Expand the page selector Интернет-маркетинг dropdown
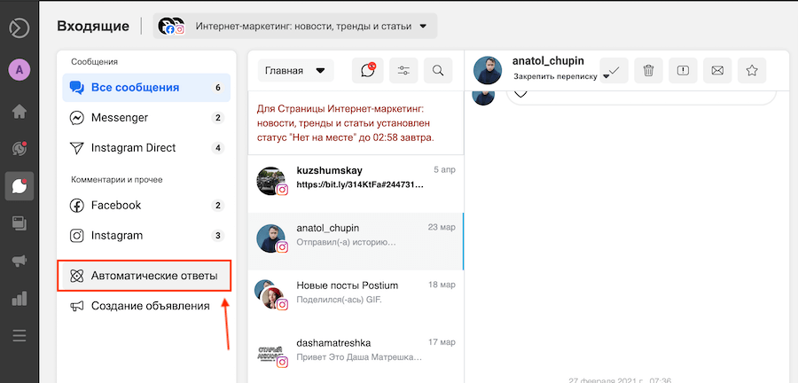This screenshot has height=383, width=798. [x=295, y=26]
